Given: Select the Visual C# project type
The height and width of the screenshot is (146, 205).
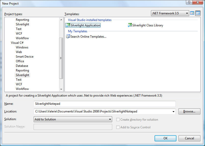Looking at the screenshot, I should 17,43.
